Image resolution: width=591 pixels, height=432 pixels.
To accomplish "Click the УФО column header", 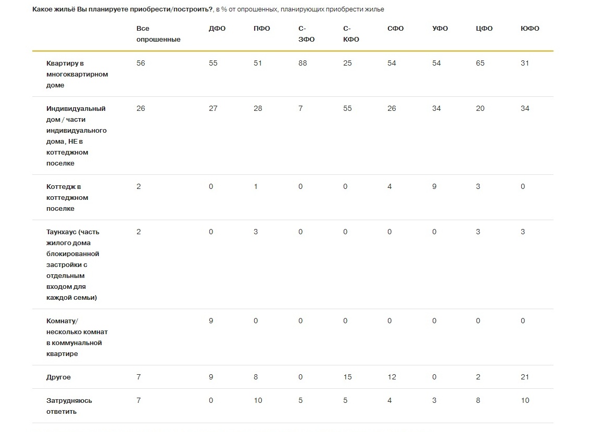I will 440,29.
